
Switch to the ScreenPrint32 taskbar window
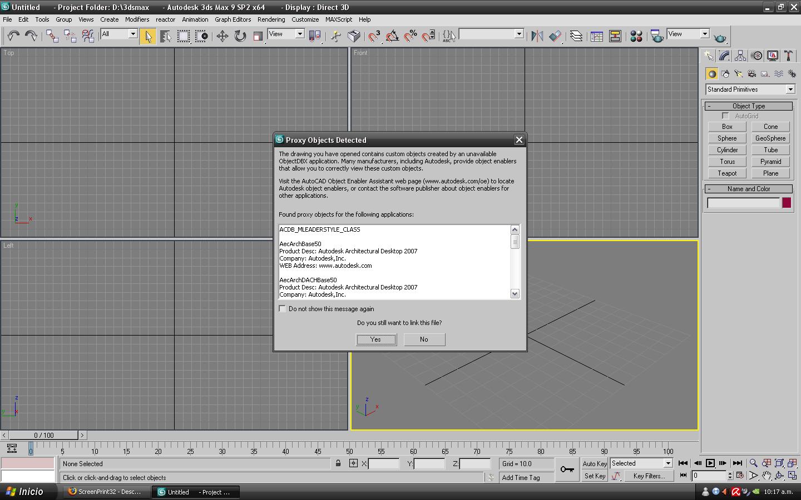pyautogui.click(x=106, y=492)
